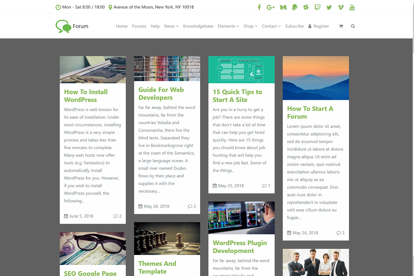Open the Slack social icon
The image size is (414, 276).
tap(306, 7)
